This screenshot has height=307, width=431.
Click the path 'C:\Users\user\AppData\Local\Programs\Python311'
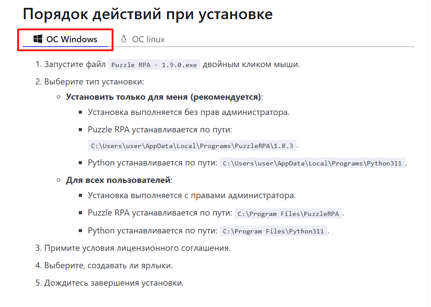click(x=312, y=163)
